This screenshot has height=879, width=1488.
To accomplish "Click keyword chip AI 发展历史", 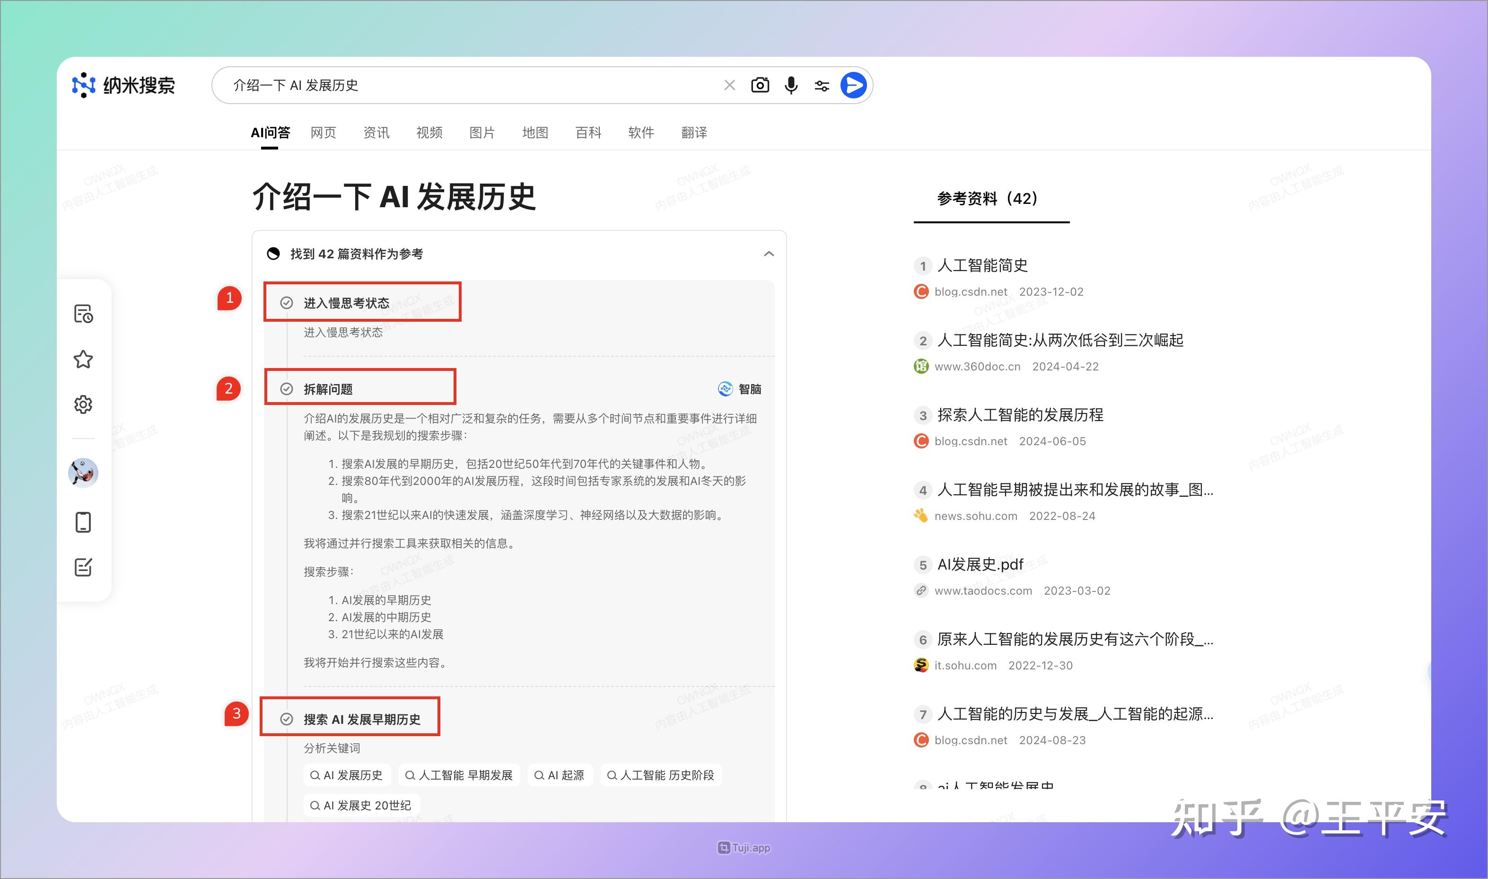I will click(347, 775).
